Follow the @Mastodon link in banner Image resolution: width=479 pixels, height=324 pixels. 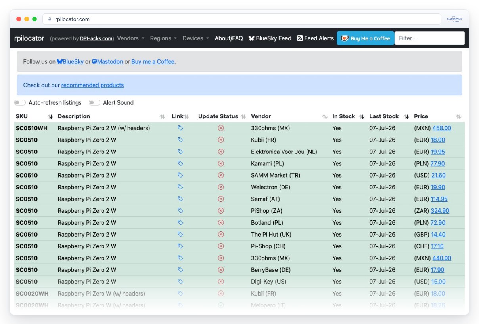107,62
